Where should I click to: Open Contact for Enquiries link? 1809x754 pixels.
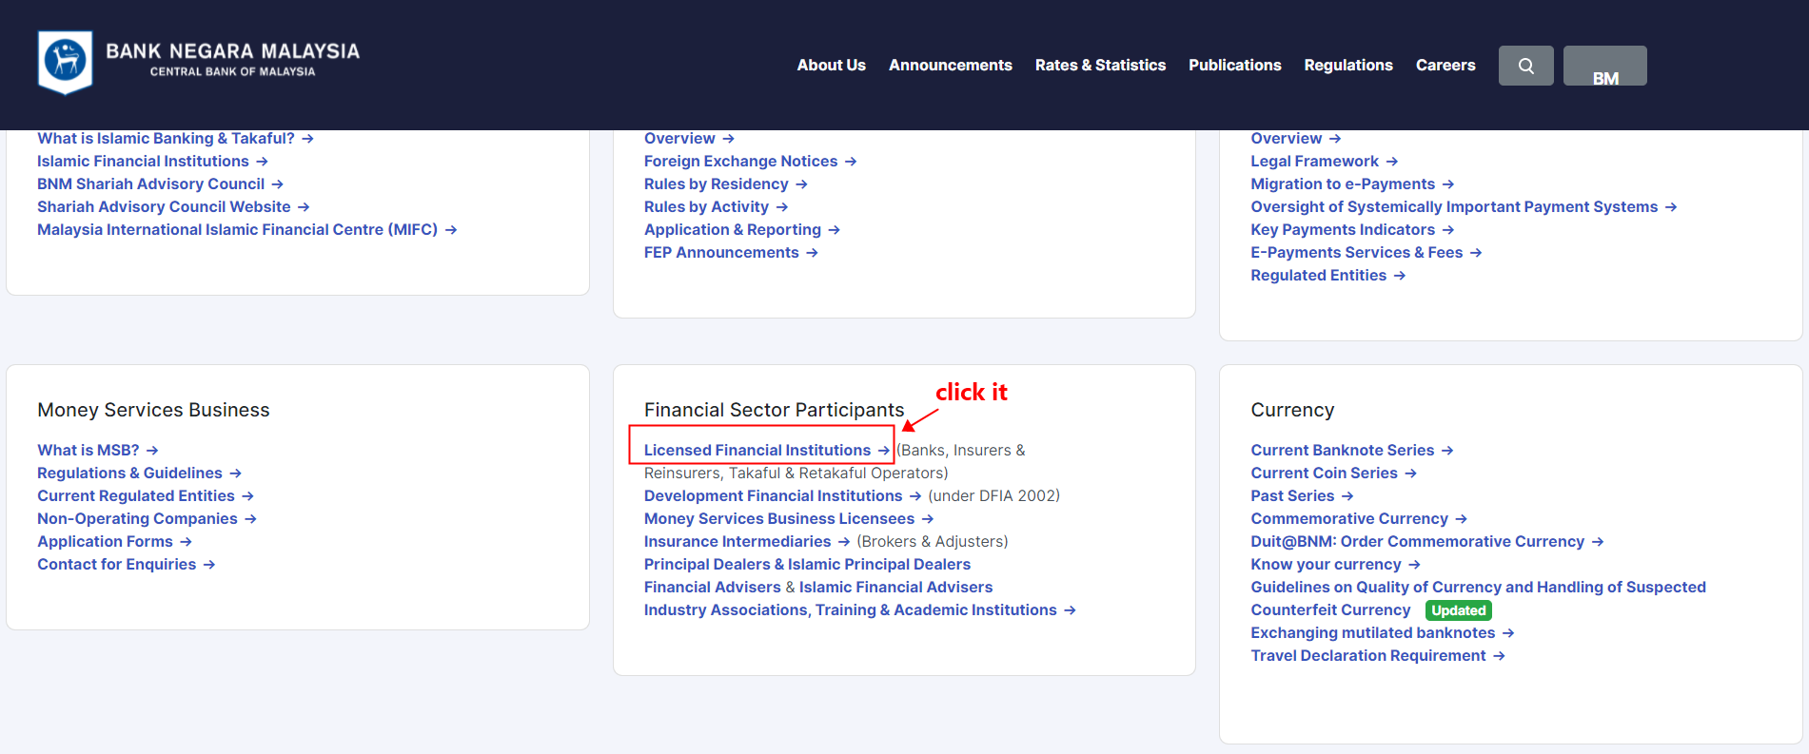coord(126,565)
